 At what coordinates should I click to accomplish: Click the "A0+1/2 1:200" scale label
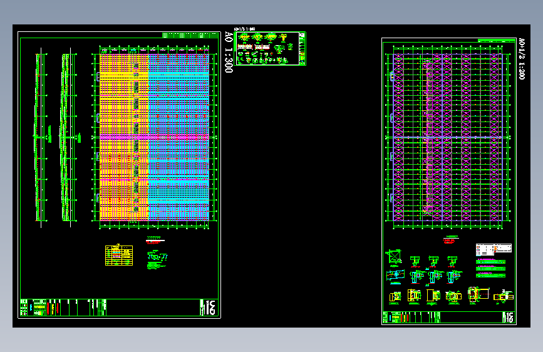coord(522,58)
